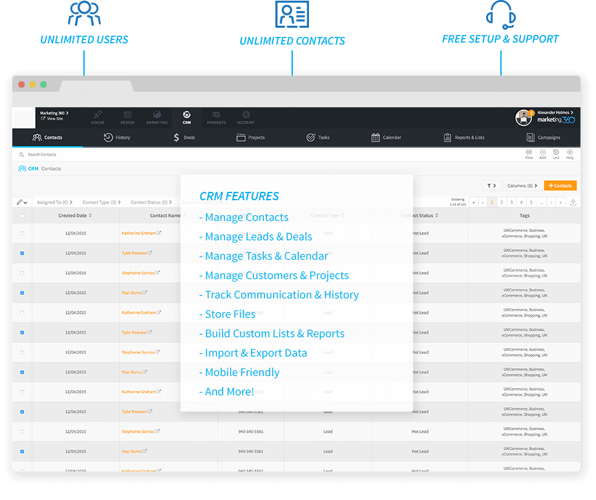This screenshot has width=596, height=500.
Task: Click the Help icon in the toolbar
Action: point(569,154)
